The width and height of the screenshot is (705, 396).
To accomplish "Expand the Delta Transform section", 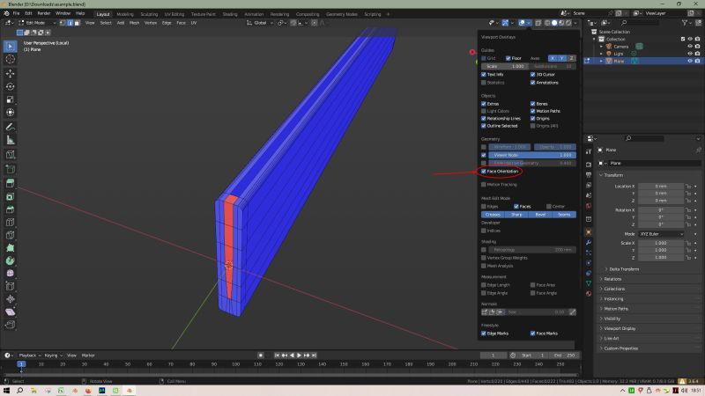I will (x=623, y=269).
